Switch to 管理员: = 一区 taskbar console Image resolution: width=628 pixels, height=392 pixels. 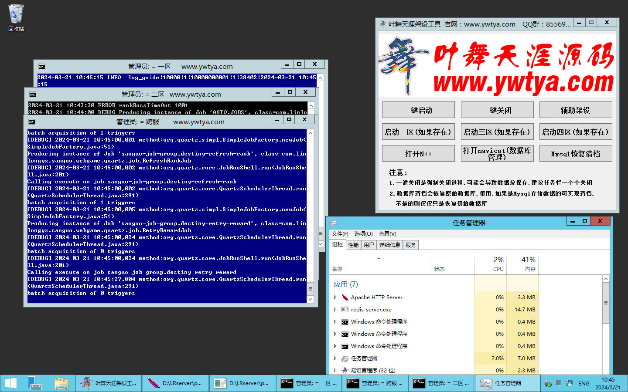click(309, 383)
